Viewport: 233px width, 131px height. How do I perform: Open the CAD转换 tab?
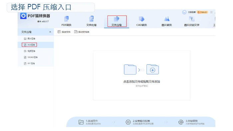[141, 21]
